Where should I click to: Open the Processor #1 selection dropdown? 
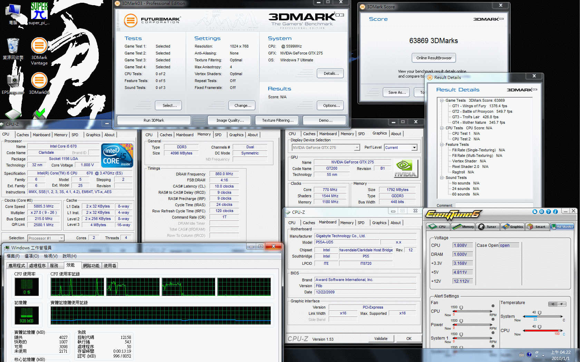coord(46,238)
